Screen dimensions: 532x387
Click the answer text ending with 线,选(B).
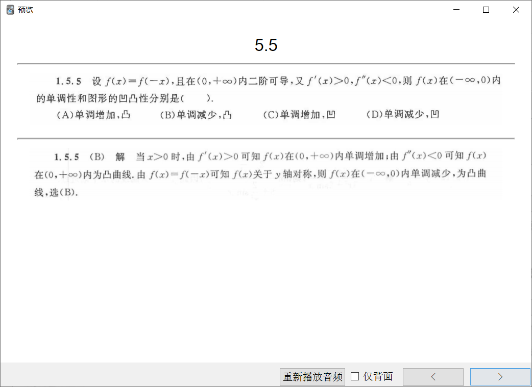point(56,193)
